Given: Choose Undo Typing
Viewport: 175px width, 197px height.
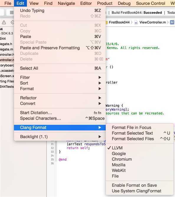Looking at the screenshot, I should [x=60, y=10].
